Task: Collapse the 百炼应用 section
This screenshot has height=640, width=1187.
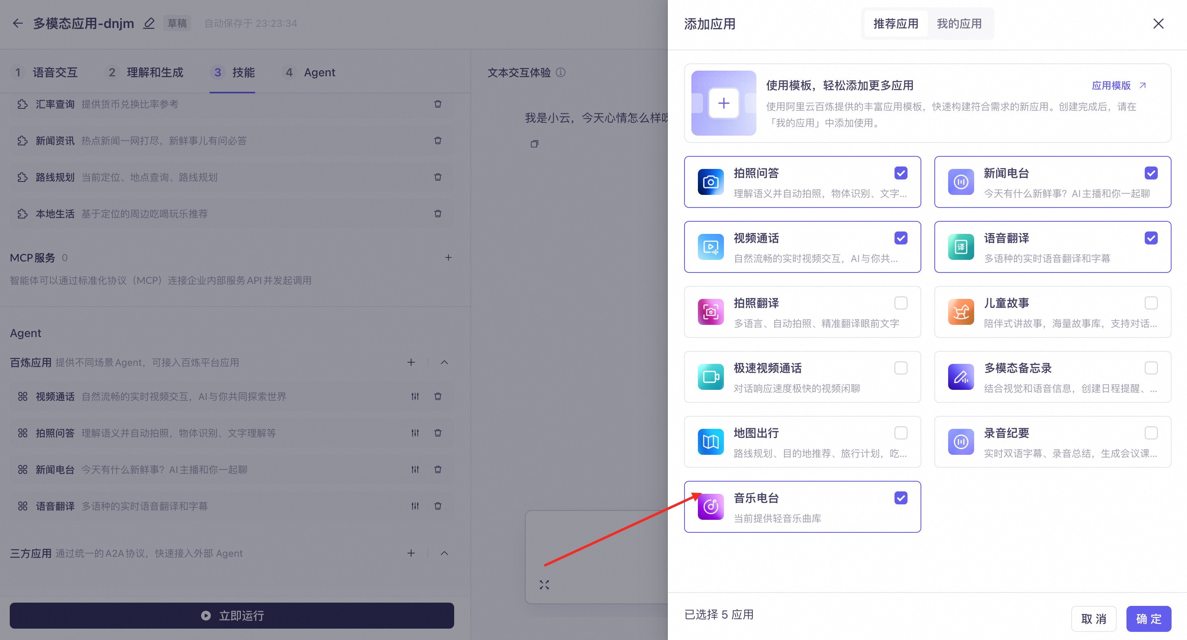Action: [444, 363]
